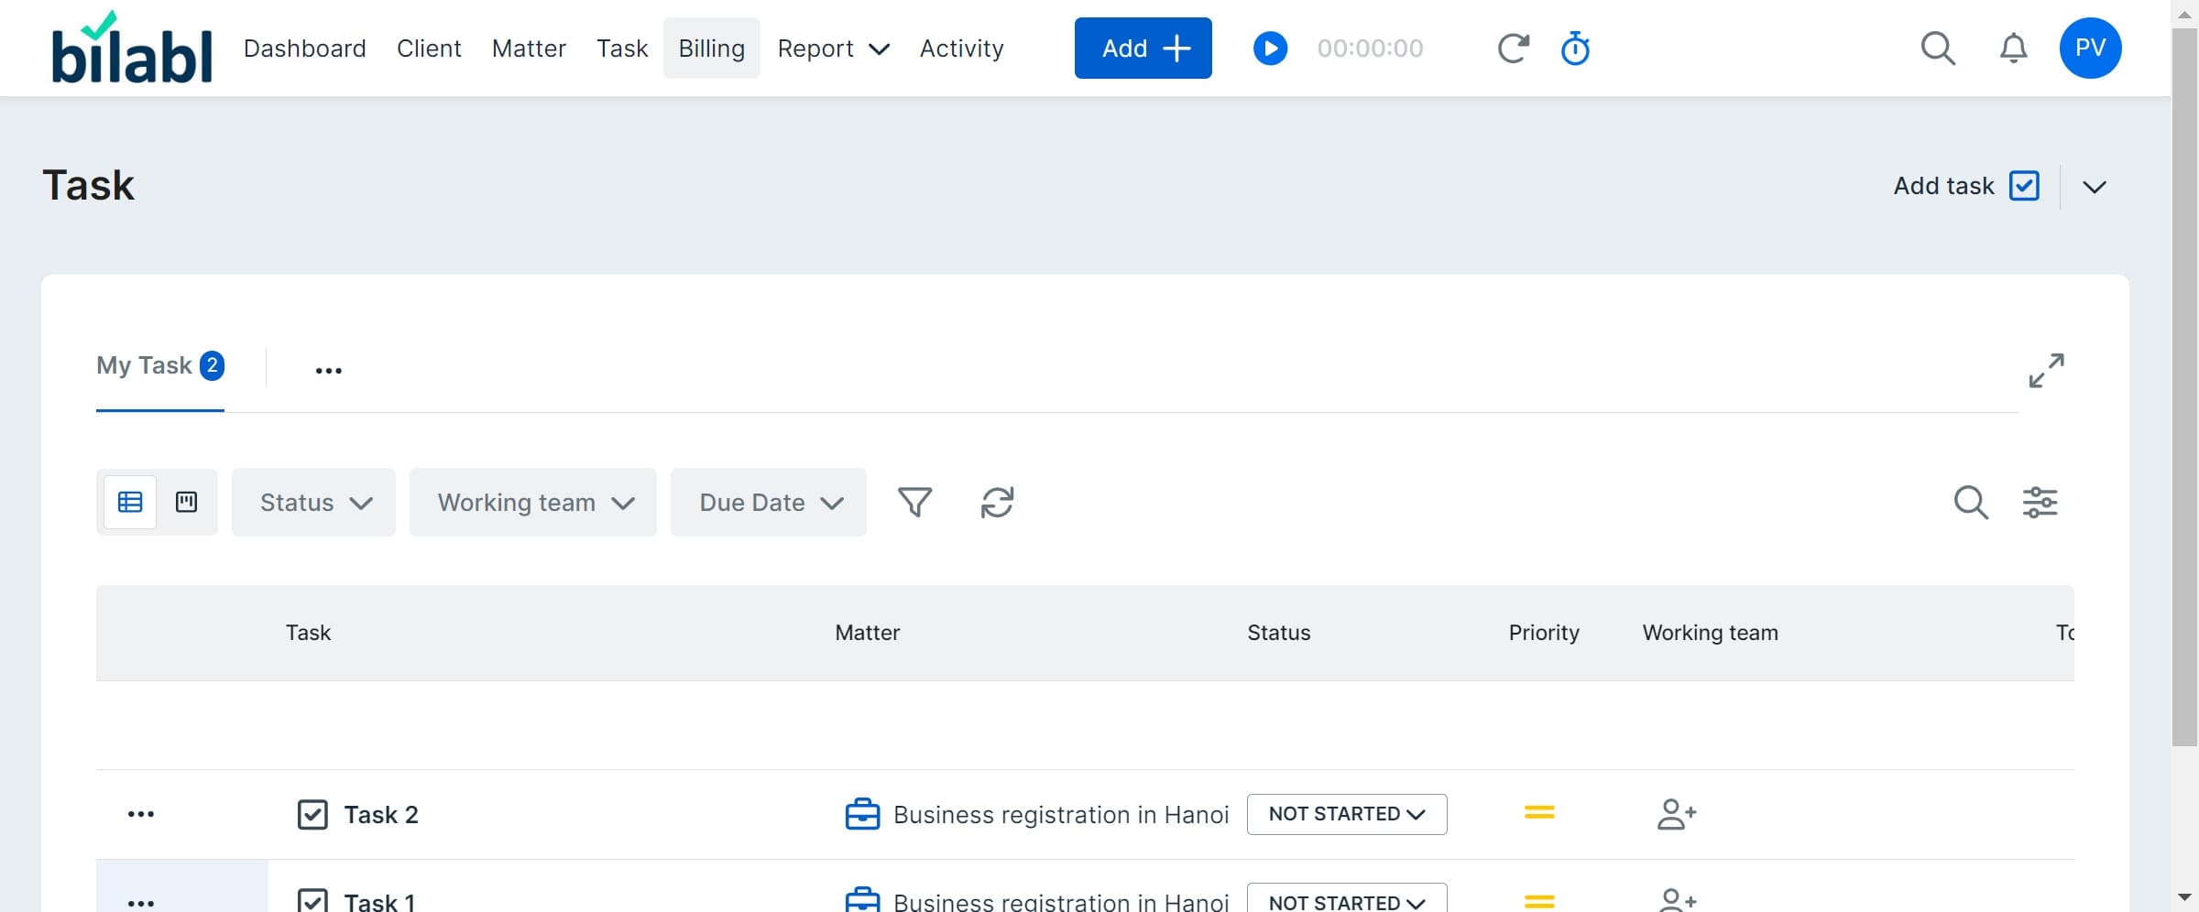The height and width of the screenshot is (912, 2199).
Task: Open Task 1 title
Action: 379,901
